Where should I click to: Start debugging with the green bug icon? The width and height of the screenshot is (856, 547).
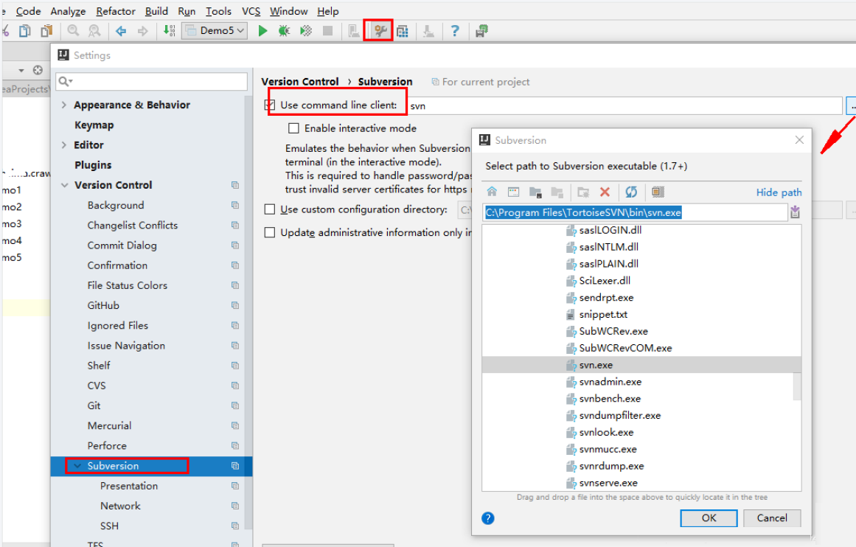click(x=284, y=31)
